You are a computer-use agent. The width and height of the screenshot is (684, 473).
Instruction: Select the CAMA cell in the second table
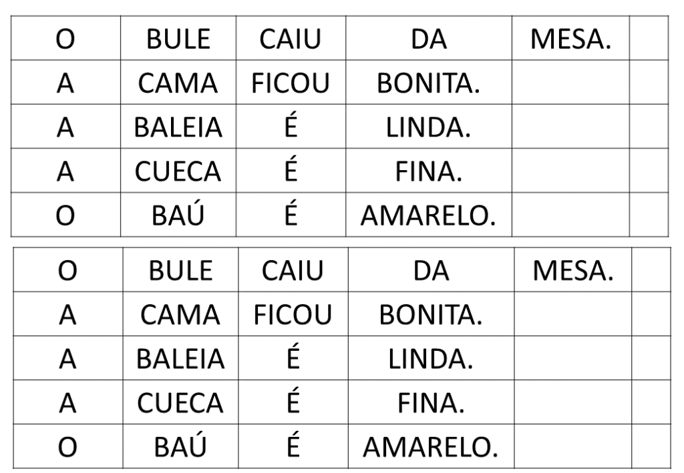(x=180, y=316)
